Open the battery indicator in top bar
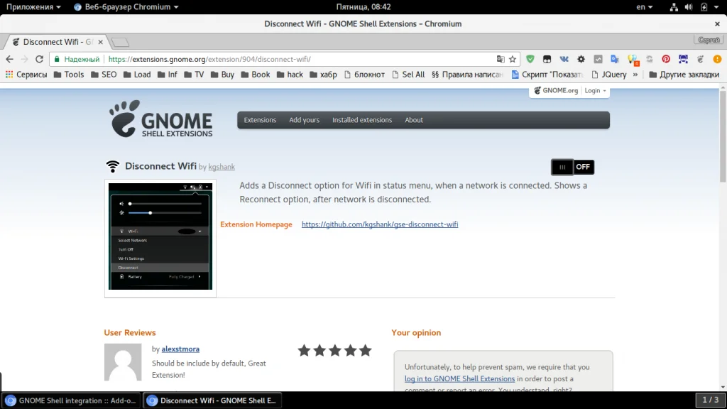Screen dimensions: 727x409 704,7
